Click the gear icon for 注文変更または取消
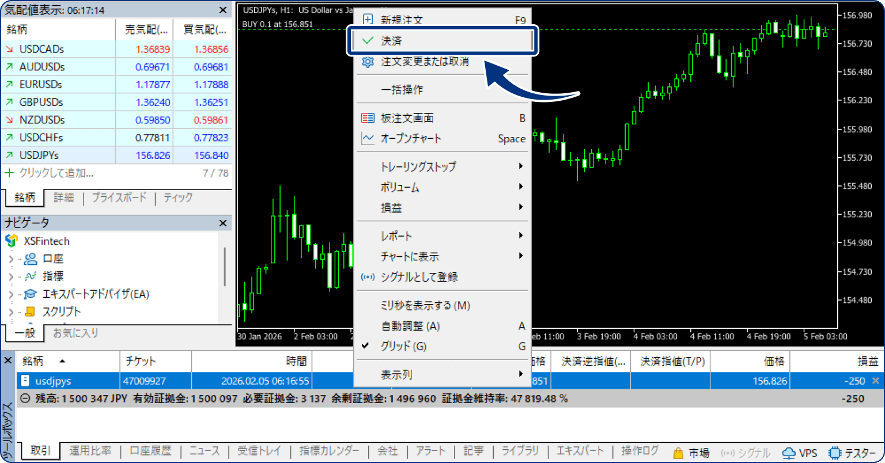Screen dimensions: 885x463 (367, 62)
